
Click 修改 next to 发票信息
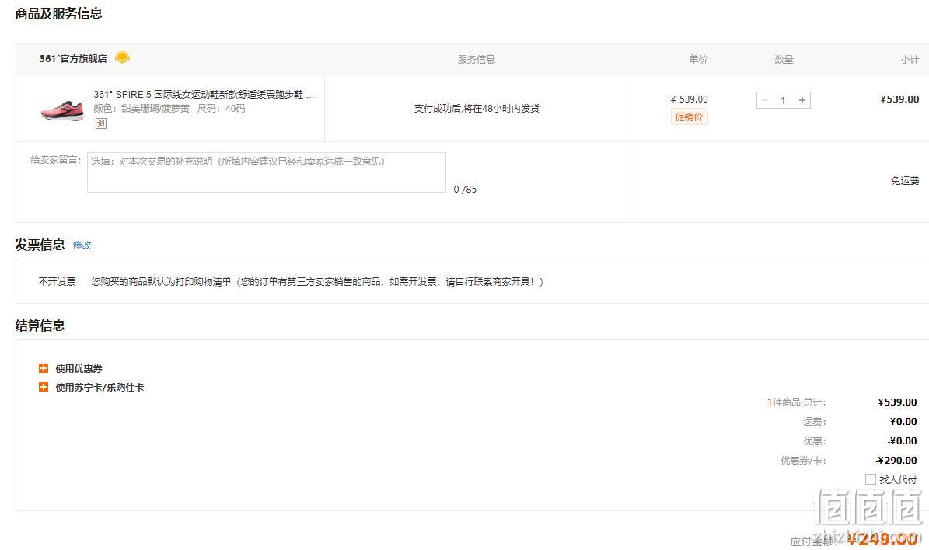[82, 245]
